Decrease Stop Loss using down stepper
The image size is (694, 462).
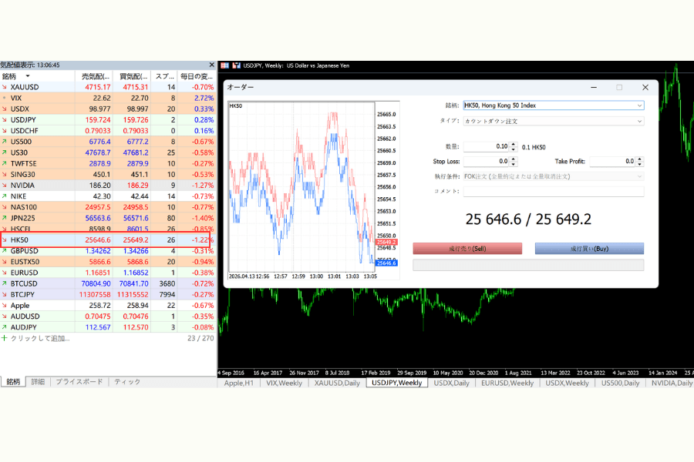click(x=513, y=163)
